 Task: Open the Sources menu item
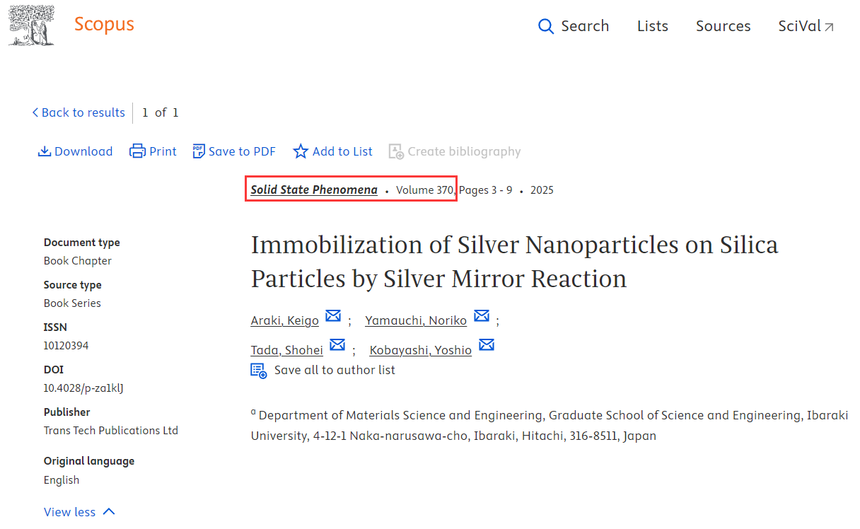pos(723,26)
